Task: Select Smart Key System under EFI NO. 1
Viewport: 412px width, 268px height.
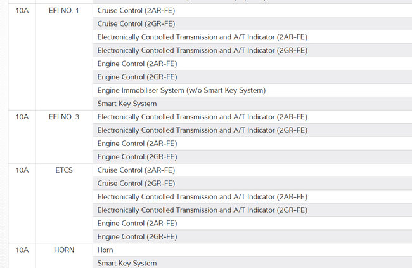Action: pyautogui.click(x=127, y=104)
